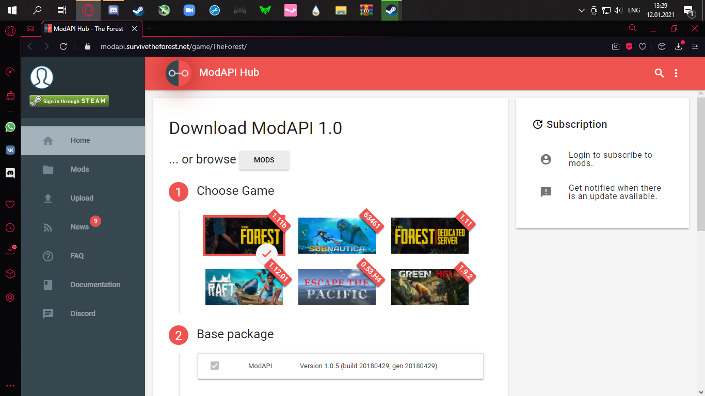Image resolution: width=705 pixels, height=396 pixels.
Task: Close the ModAPI Hub browser tab
Action: (135, 29)
